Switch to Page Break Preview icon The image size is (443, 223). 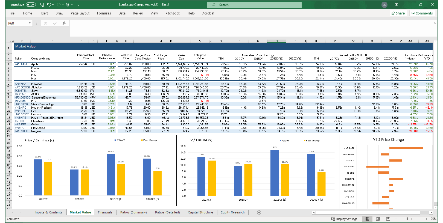388,219
